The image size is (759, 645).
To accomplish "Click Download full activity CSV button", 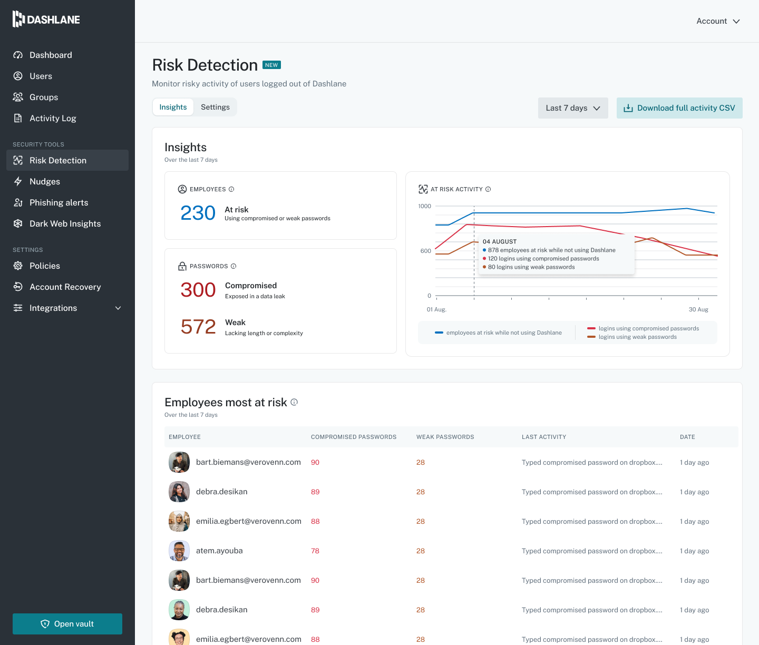I will click(679, 108).
